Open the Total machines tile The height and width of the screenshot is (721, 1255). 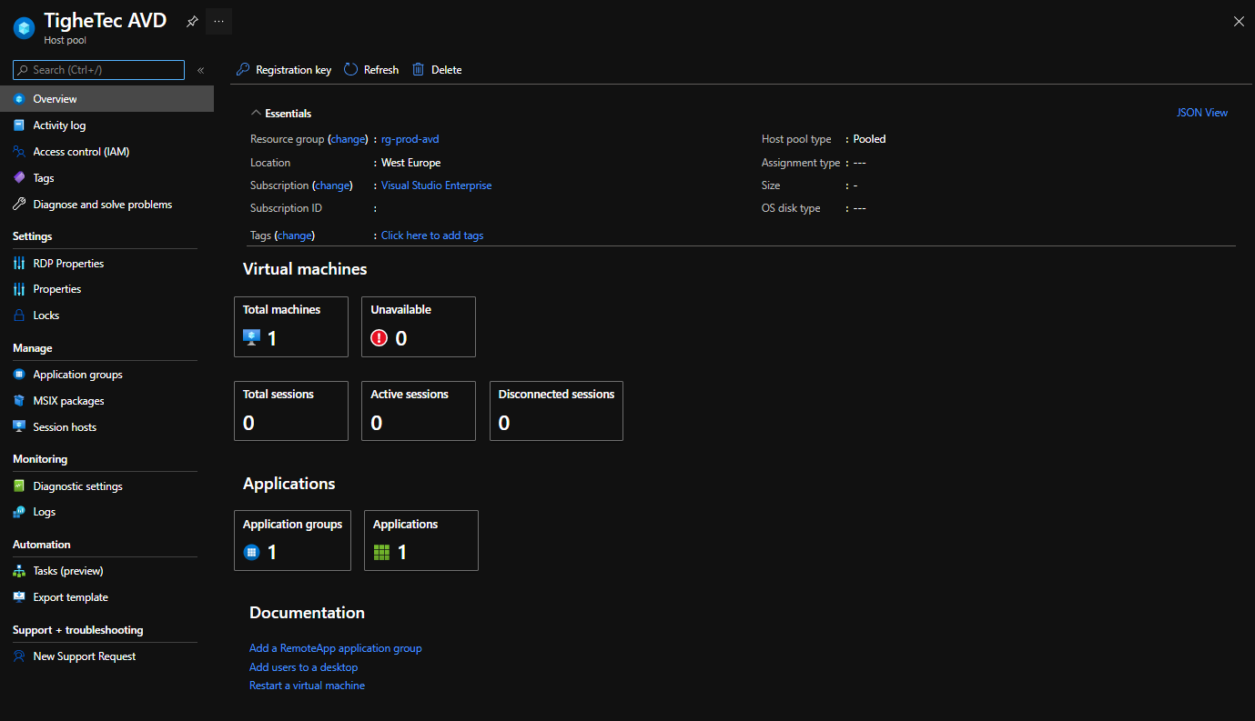tap(290, 326)
